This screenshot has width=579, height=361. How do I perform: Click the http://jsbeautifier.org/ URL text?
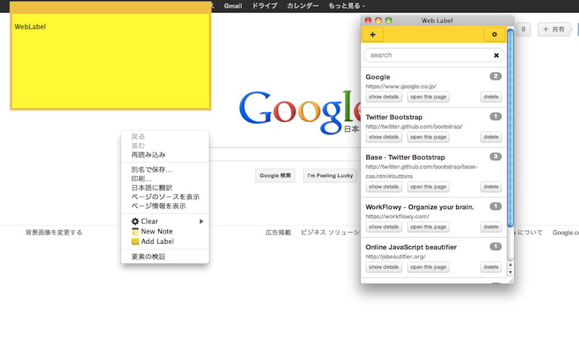[395, 257]
